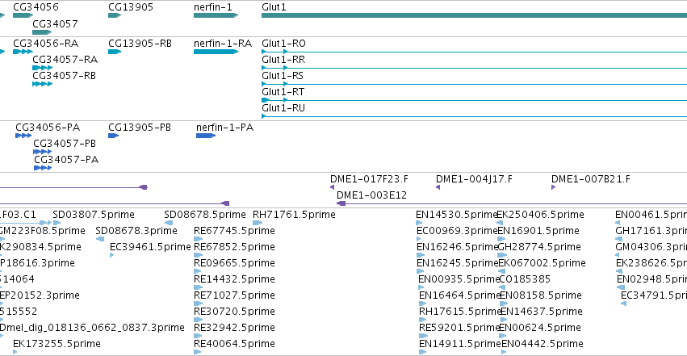Choose EST EN14530.5prime

[x=457, y=215]
